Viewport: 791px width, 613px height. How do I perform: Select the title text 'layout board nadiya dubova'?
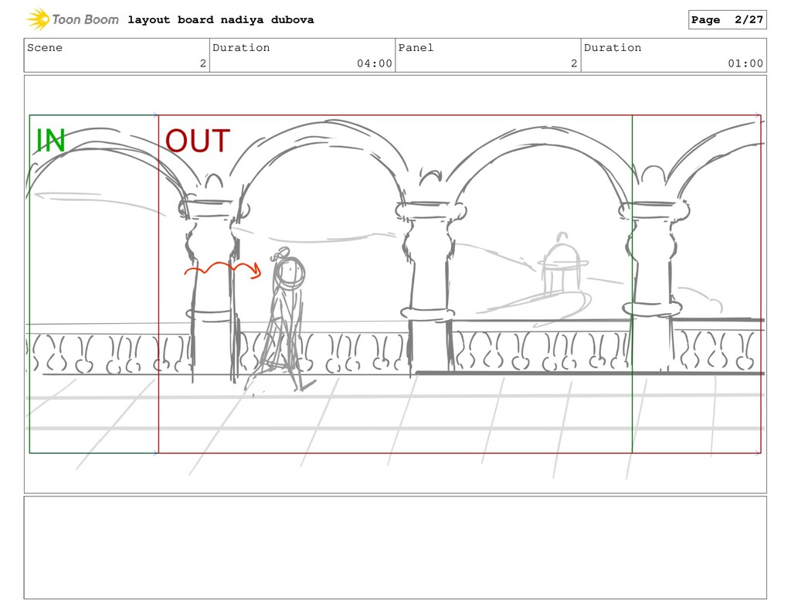(x=220, y=19)
